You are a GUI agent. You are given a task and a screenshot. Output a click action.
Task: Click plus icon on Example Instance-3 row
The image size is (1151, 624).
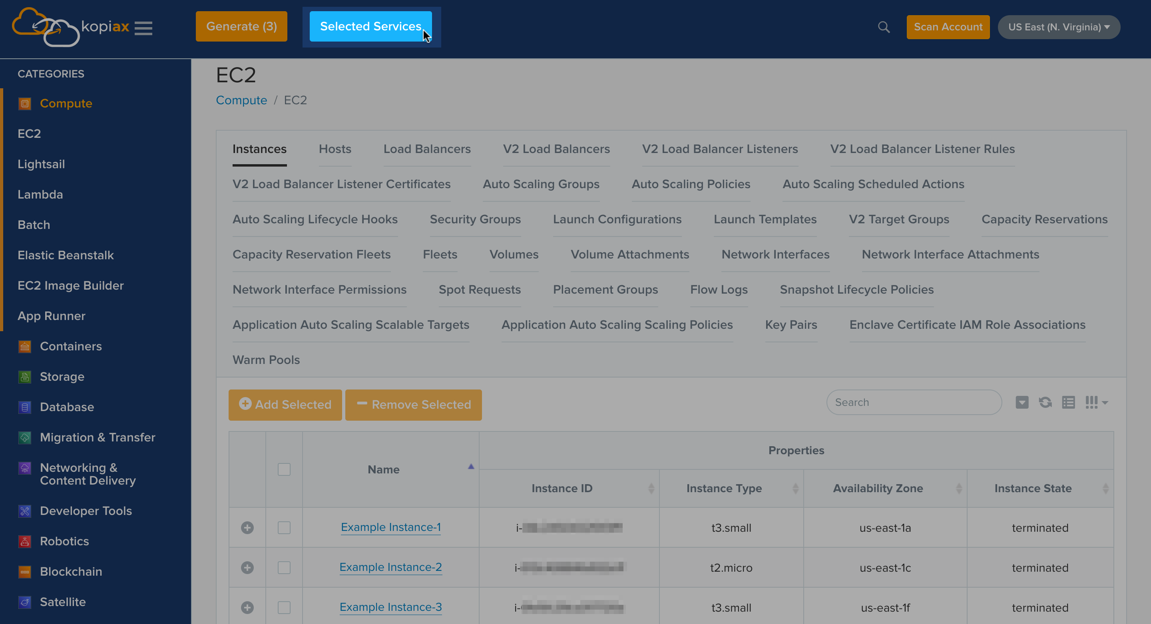[x=247, y=608]
